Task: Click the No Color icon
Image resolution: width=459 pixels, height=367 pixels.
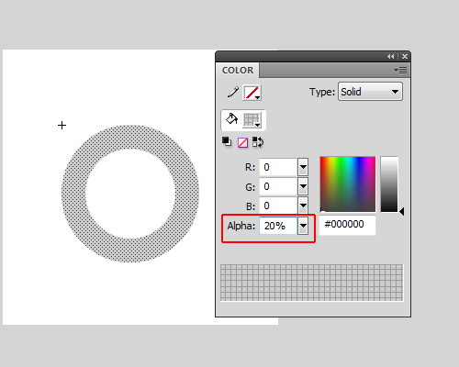Action: [x=242, y=142]
